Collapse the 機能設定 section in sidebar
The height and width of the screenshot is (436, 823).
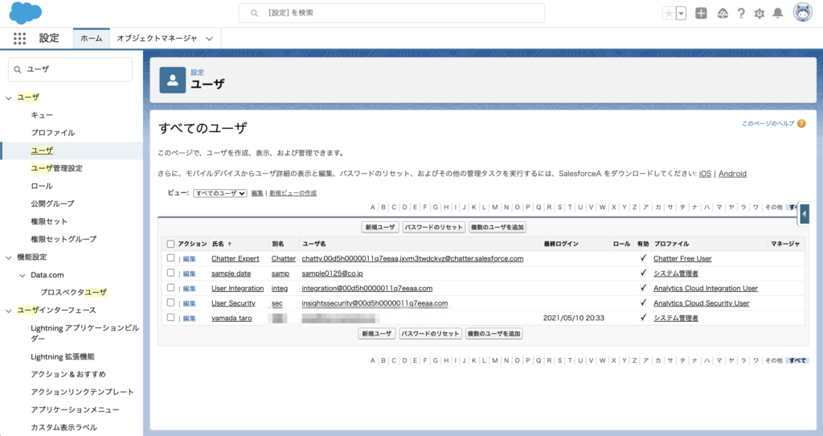(x=8, y=257)
